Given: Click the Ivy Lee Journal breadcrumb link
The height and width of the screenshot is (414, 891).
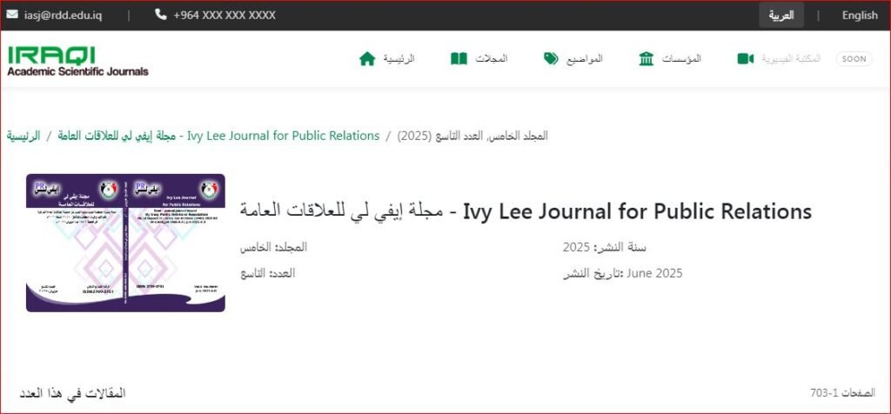Looking at the screenshot, I should 218,136.
